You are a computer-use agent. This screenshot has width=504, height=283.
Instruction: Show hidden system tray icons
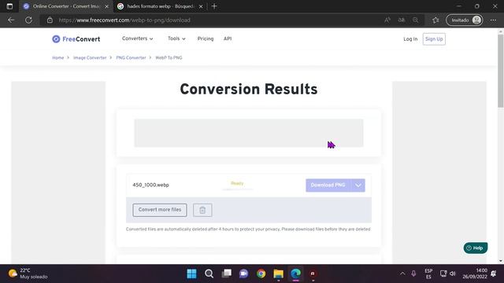[x=402, y=274]
